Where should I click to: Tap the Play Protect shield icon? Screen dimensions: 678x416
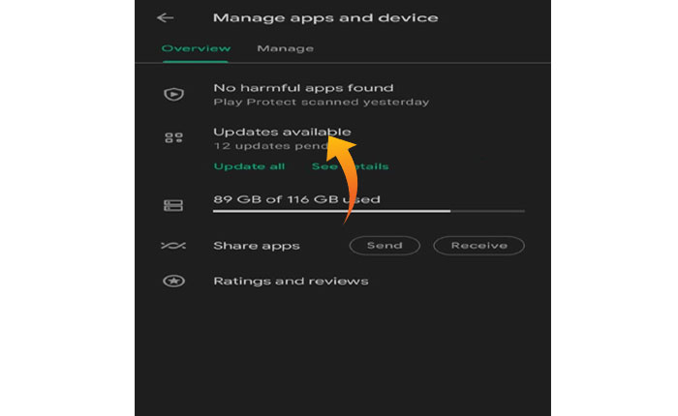click(x=173, y=94)
